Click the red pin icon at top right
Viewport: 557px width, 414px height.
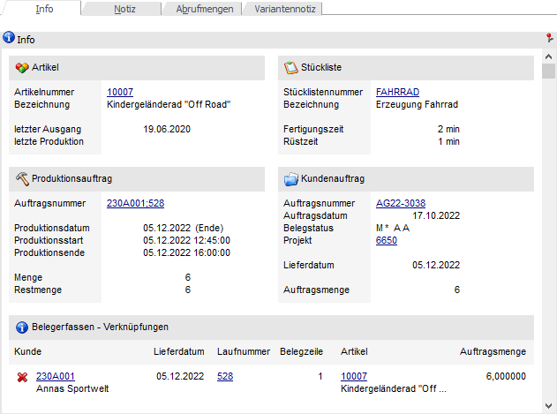pos(549,39)
